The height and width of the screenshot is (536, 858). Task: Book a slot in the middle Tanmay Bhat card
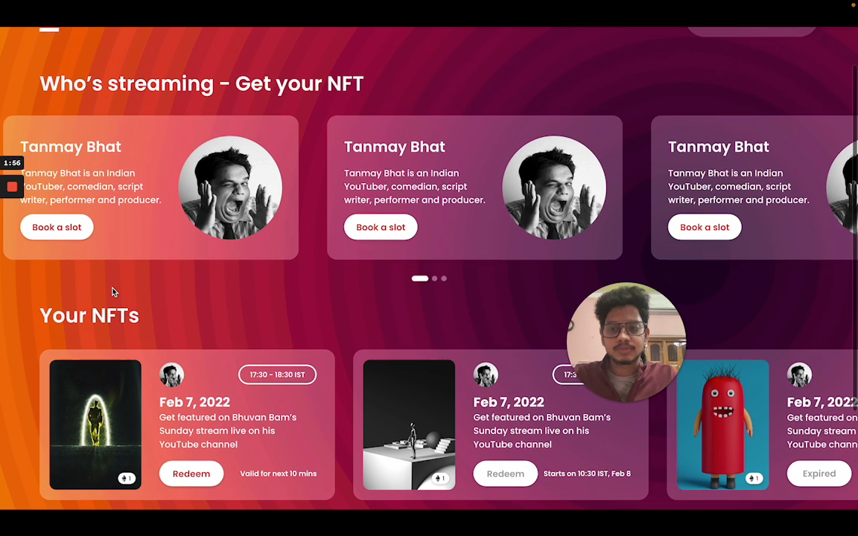click(x=381, y=227)
